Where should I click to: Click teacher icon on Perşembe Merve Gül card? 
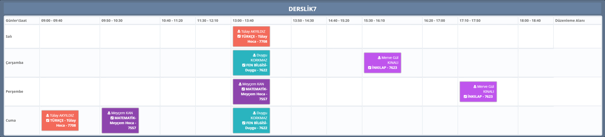(475, 87)
